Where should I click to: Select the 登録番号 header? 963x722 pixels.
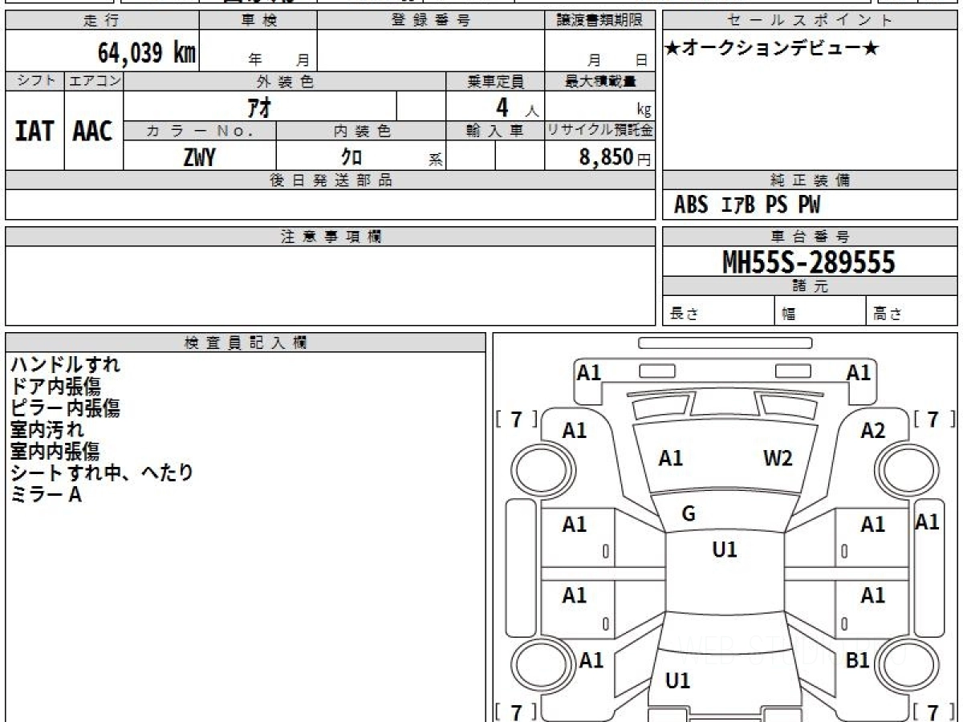431,21
